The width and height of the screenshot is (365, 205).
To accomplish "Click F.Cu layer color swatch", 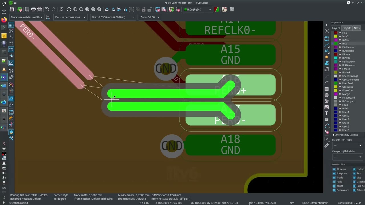I will tap(336, 33).
